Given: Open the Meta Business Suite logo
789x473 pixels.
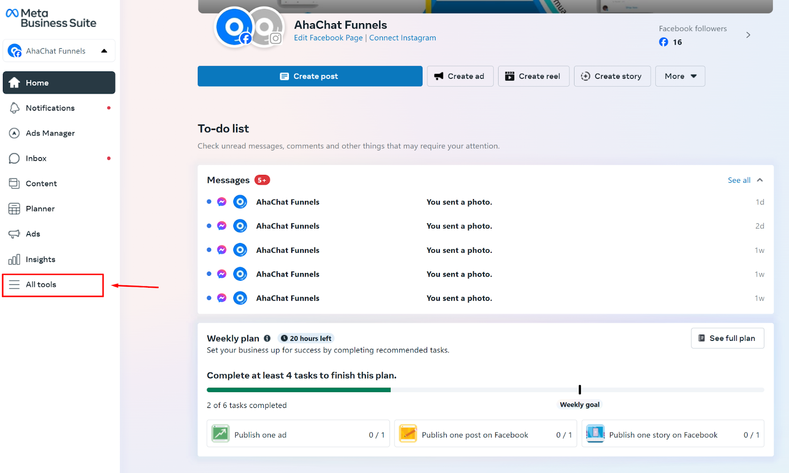Looking at the screenshot, I should pos(51,18).
